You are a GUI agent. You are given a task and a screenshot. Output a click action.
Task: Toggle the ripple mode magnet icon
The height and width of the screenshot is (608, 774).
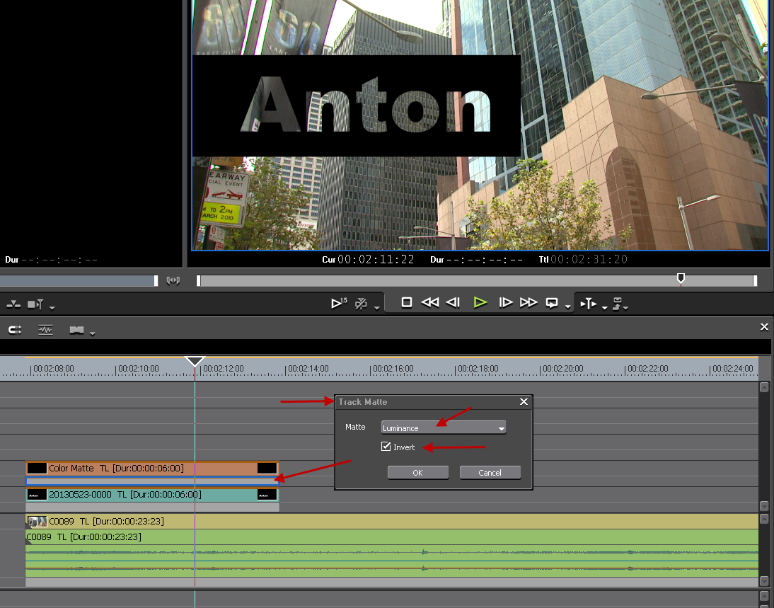15,330
